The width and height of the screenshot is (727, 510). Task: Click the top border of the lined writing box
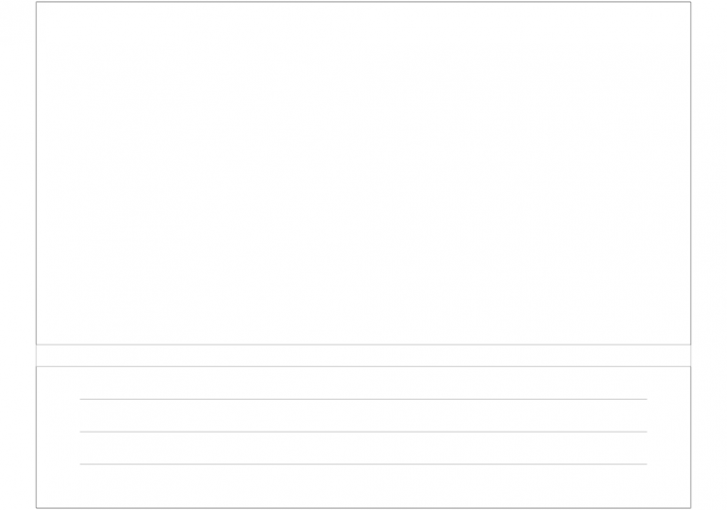[x=363, y=367]
